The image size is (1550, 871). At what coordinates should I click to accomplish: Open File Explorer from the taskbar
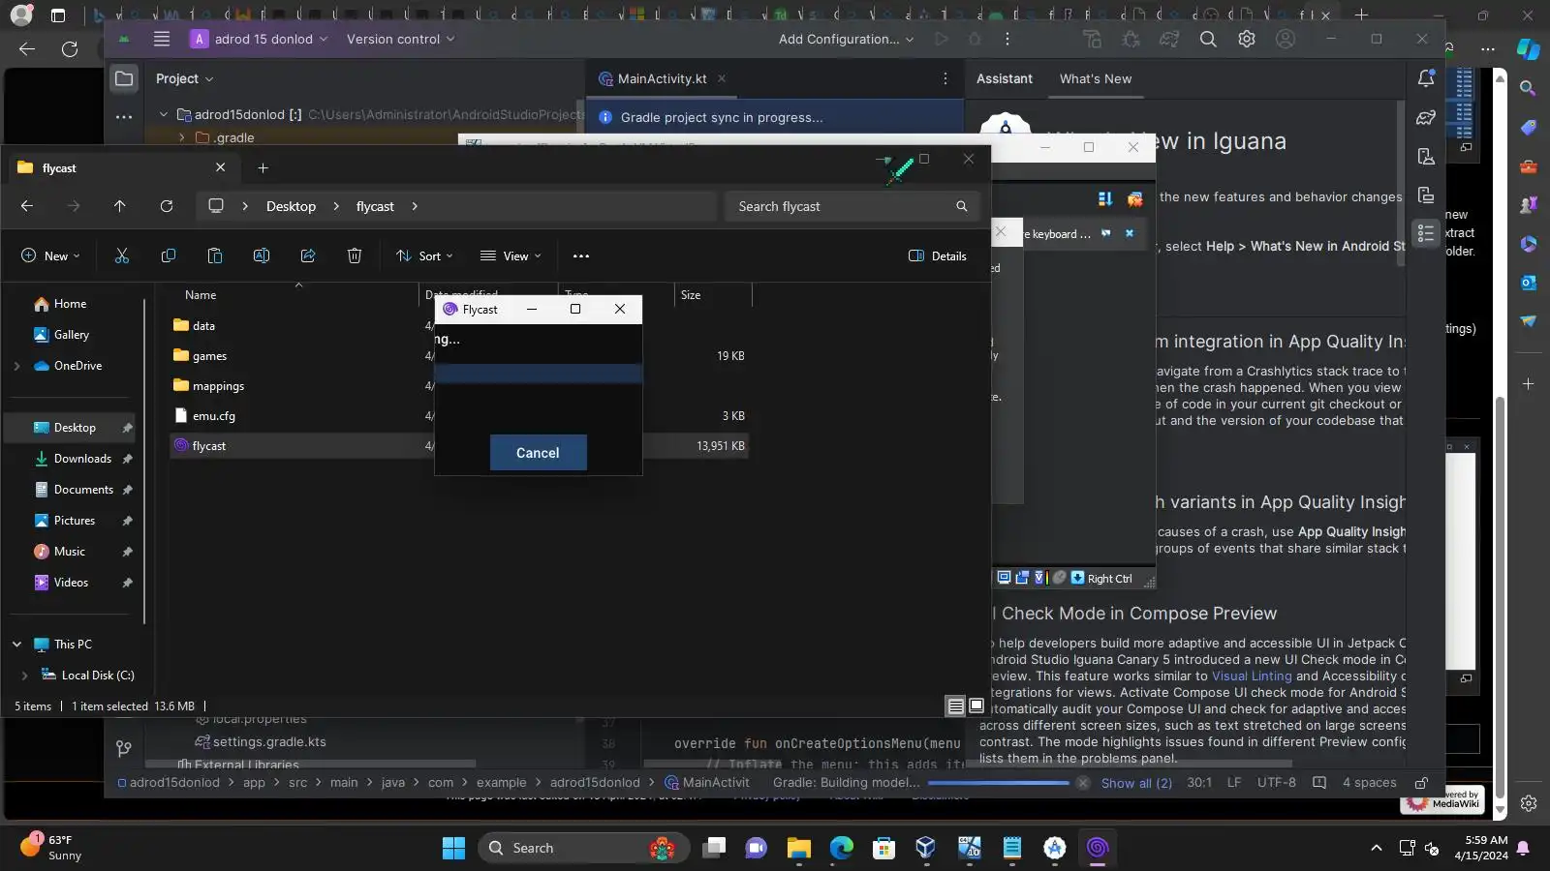pos(798,848)
